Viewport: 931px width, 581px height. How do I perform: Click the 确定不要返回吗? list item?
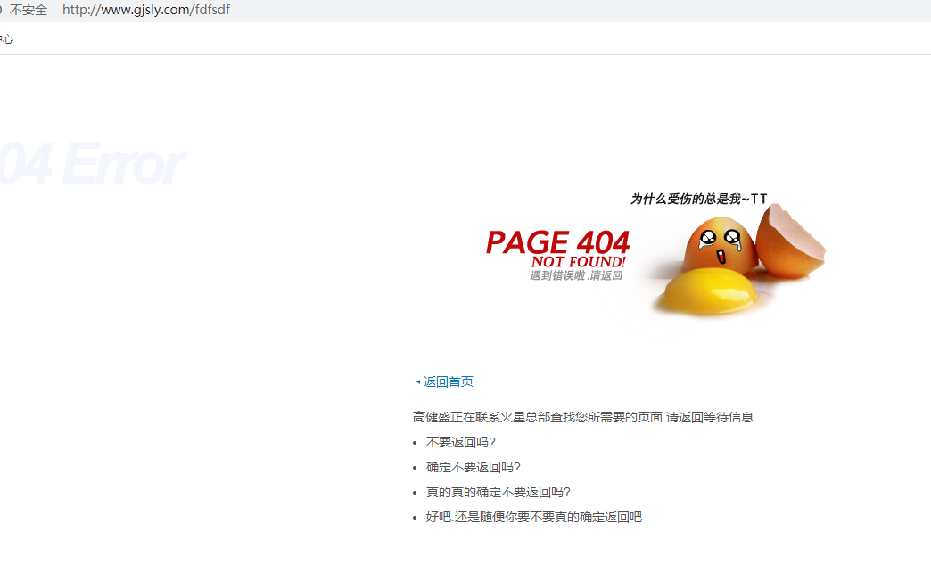tap(473, 467)
